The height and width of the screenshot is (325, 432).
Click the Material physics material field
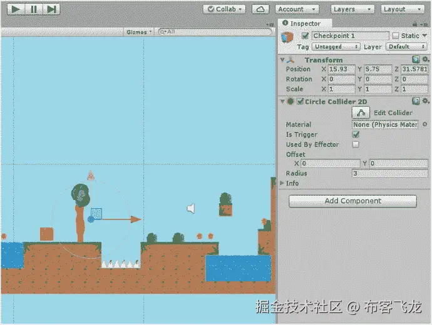click(385, 124)
